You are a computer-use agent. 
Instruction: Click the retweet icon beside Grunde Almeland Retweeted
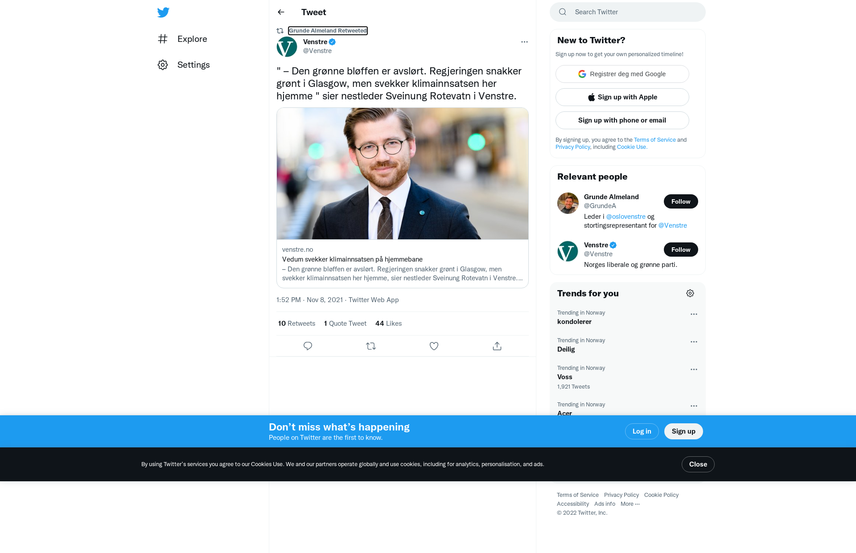[x=280, y=31]
